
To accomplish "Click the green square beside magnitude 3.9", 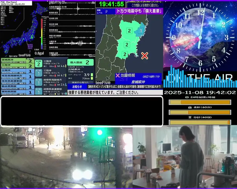I will 92,75.
